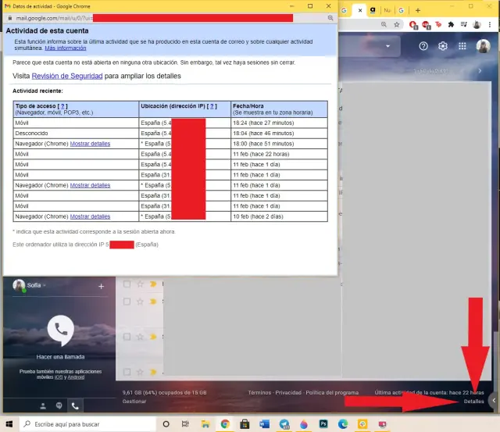The image size is (500, 432).
Task: Expand the side panel chevron
Action: coord(493,400)
